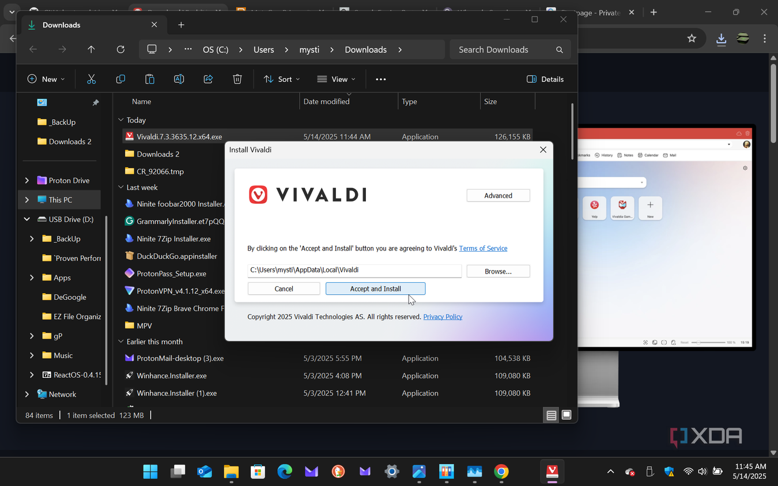Screen dimensions: 778x486
Task: Switch to large thumbnails view in status bar
Action: (566, 415)
